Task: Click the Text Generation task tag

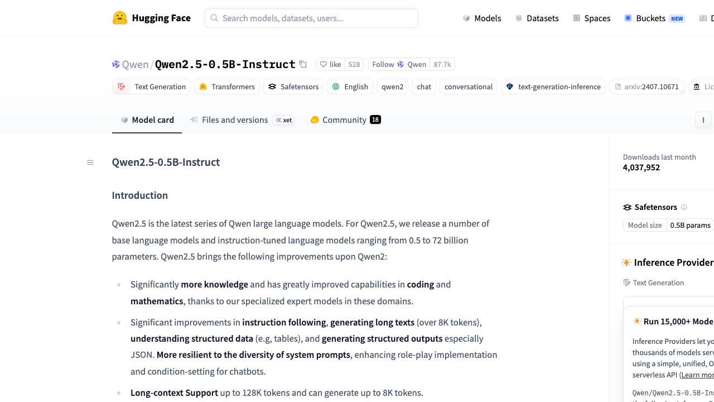Action: coord(152,87)
